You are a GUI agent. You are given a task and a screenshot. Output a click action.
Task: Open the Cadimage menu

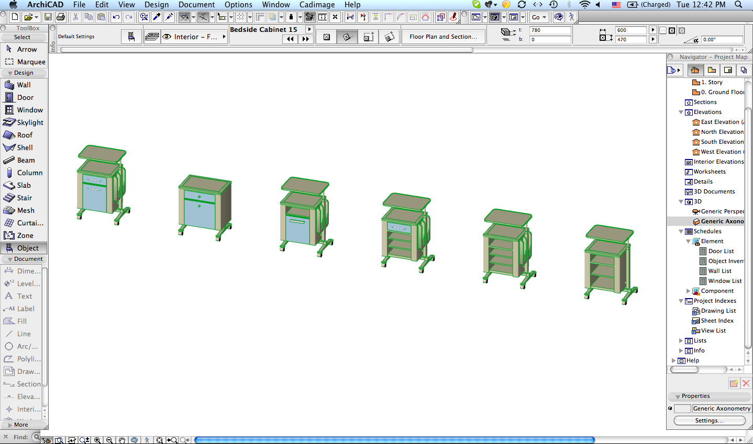[x=317, y=5]
